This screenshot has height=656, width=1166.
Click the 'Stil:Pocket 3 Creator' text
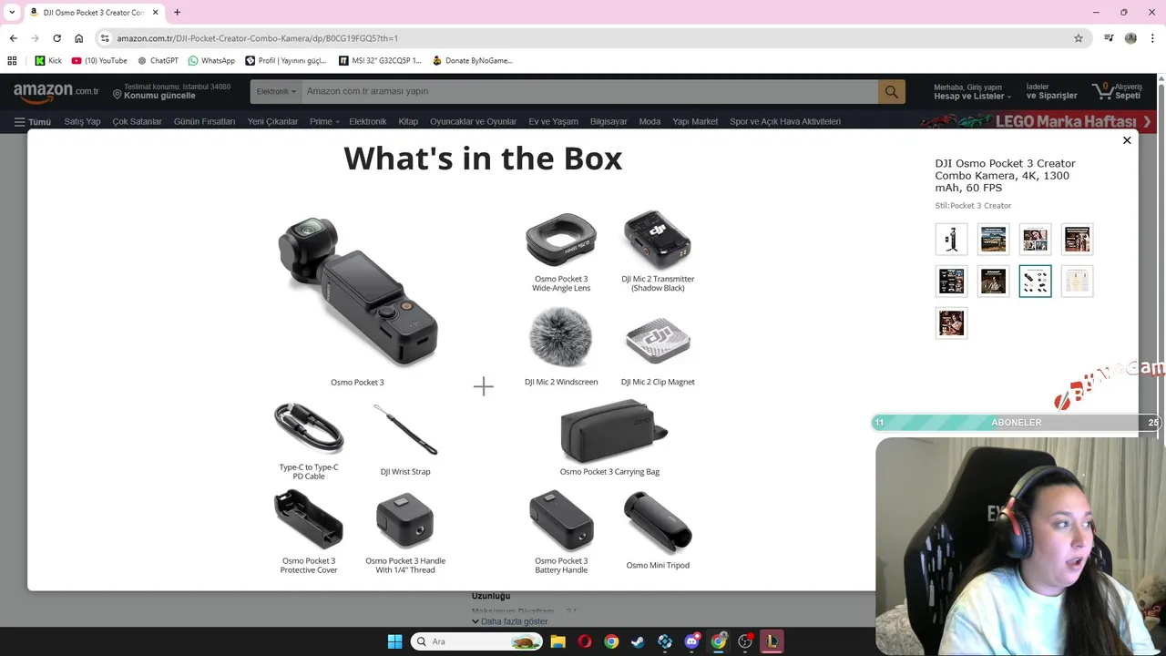[973, 206]
